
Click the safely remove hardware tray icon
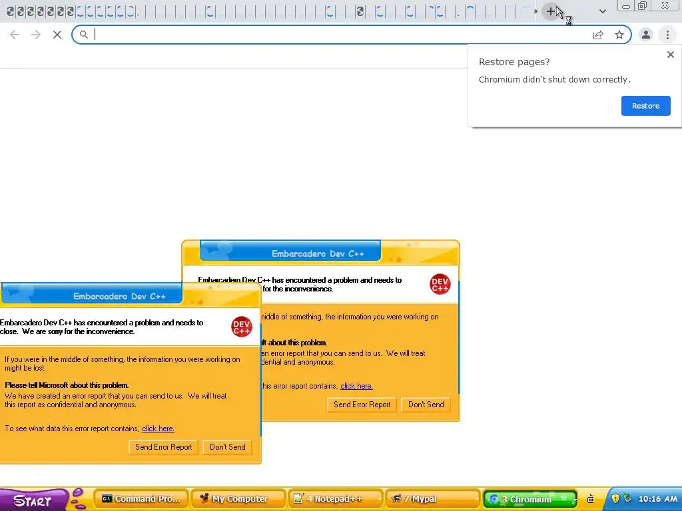(x=627, y=498)
